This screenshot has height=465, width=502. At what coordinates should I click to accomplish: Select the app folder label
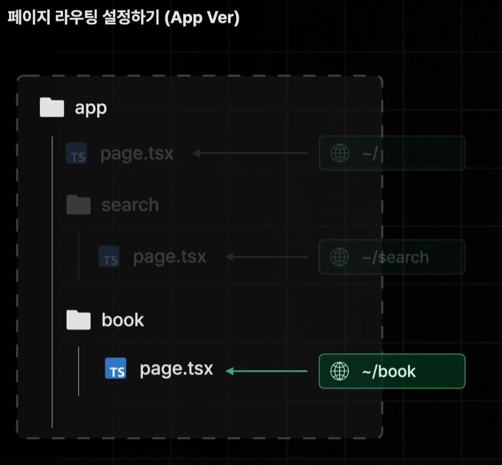(90, 109)
